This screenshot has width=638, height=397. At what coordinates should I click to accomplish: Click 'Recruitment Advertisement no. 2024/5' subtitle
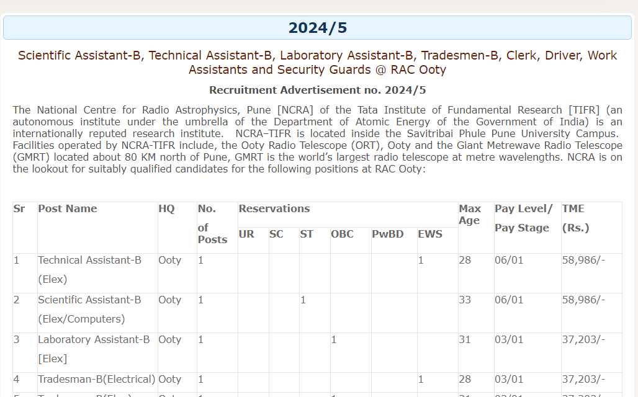(x=317, y=90)
